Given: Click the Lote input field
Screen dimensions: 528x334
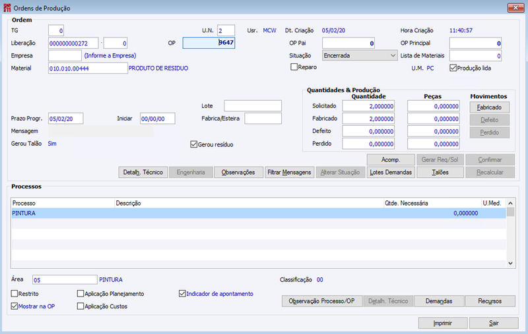Looking at the screenshot, I should (253, 106).
